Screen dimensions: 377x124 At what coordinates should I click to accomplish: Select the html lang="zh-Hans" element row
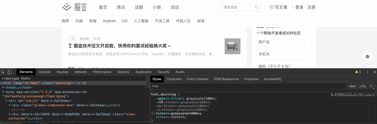pos(73,83)
